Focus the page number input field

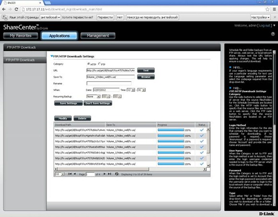(x=90, y=174)
